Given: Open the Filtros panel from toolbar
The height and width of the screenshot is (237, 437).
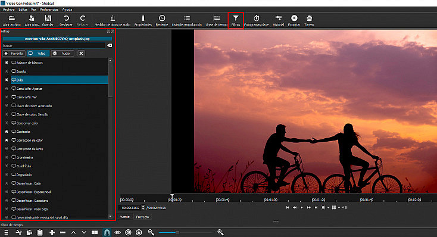Looking at the screenshot, I should click(236, 21).
